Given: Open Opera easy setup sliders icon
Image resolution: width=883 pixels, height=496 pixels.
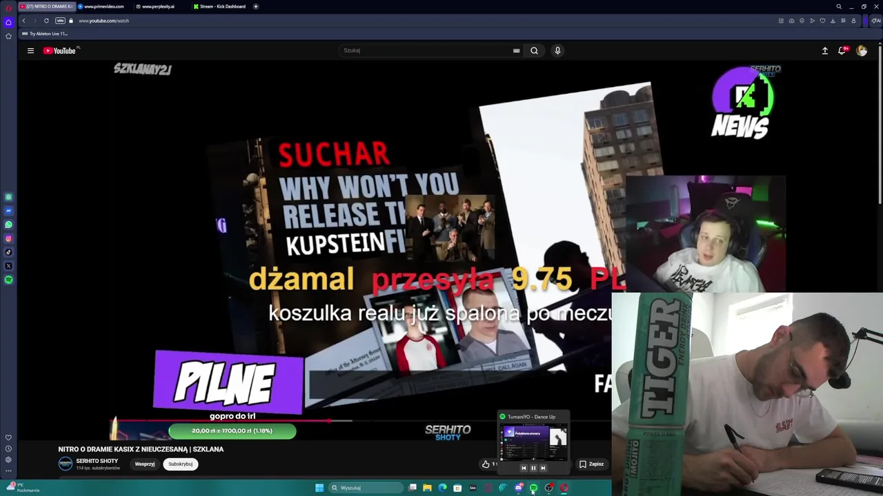Looking at the screenshot, I should tap(843, 21).
